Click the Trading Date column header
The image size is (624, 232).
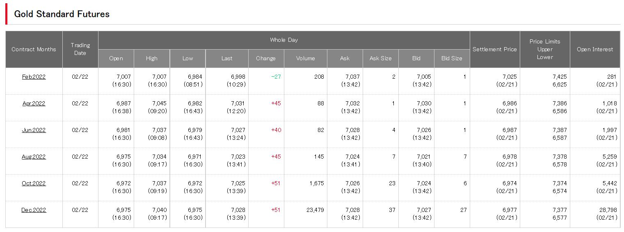coord(80,49)
